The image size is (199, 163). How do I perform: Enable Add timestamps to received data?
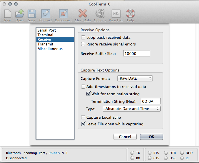(x=83, y=87)
